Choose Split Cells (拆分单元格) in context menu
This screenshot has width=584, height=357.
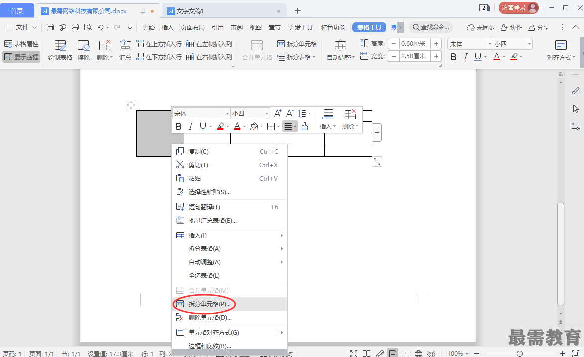tap(229, 304)
